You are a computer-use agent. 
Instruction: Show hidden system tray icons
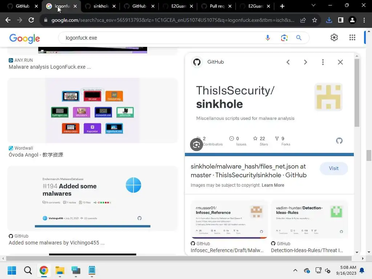295,270
